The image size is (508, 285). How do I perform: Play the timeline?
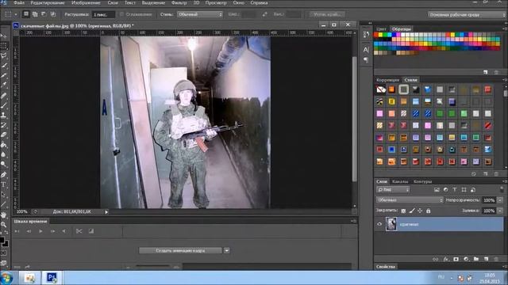40,231
